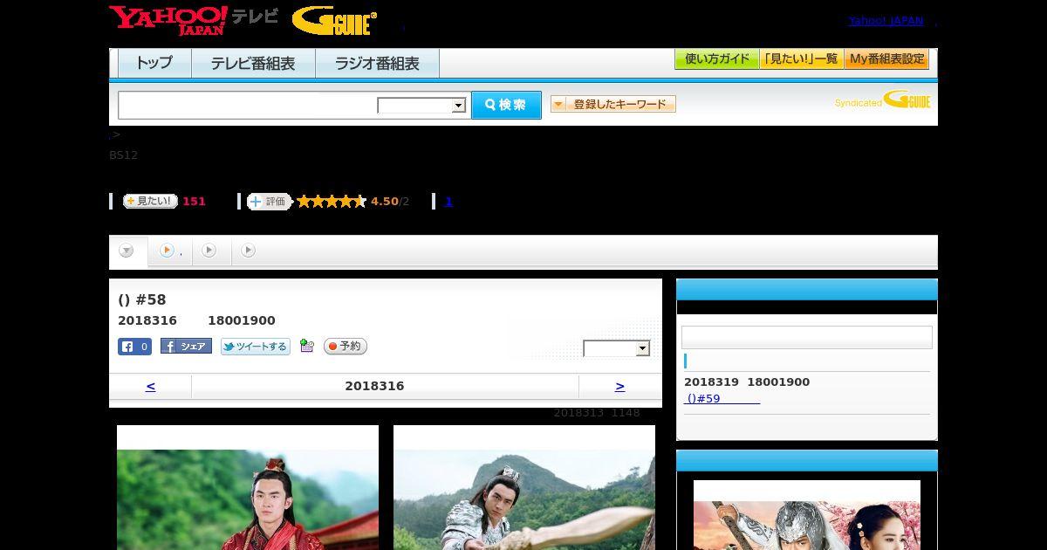
Task: Open the 使い方ガイド button
Action: click(717, 59)
